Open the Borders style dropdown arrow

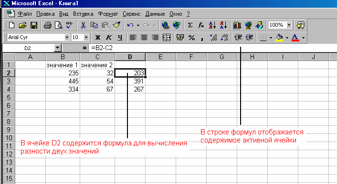(271, 38)
